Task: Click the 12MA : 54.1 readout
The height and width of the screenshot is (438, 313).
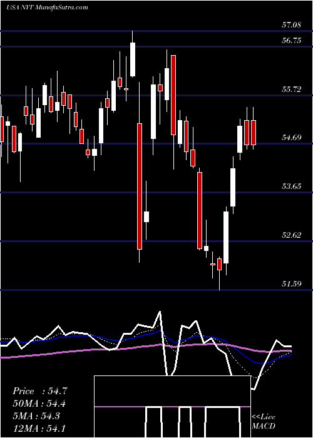Action: click(40, 428)
